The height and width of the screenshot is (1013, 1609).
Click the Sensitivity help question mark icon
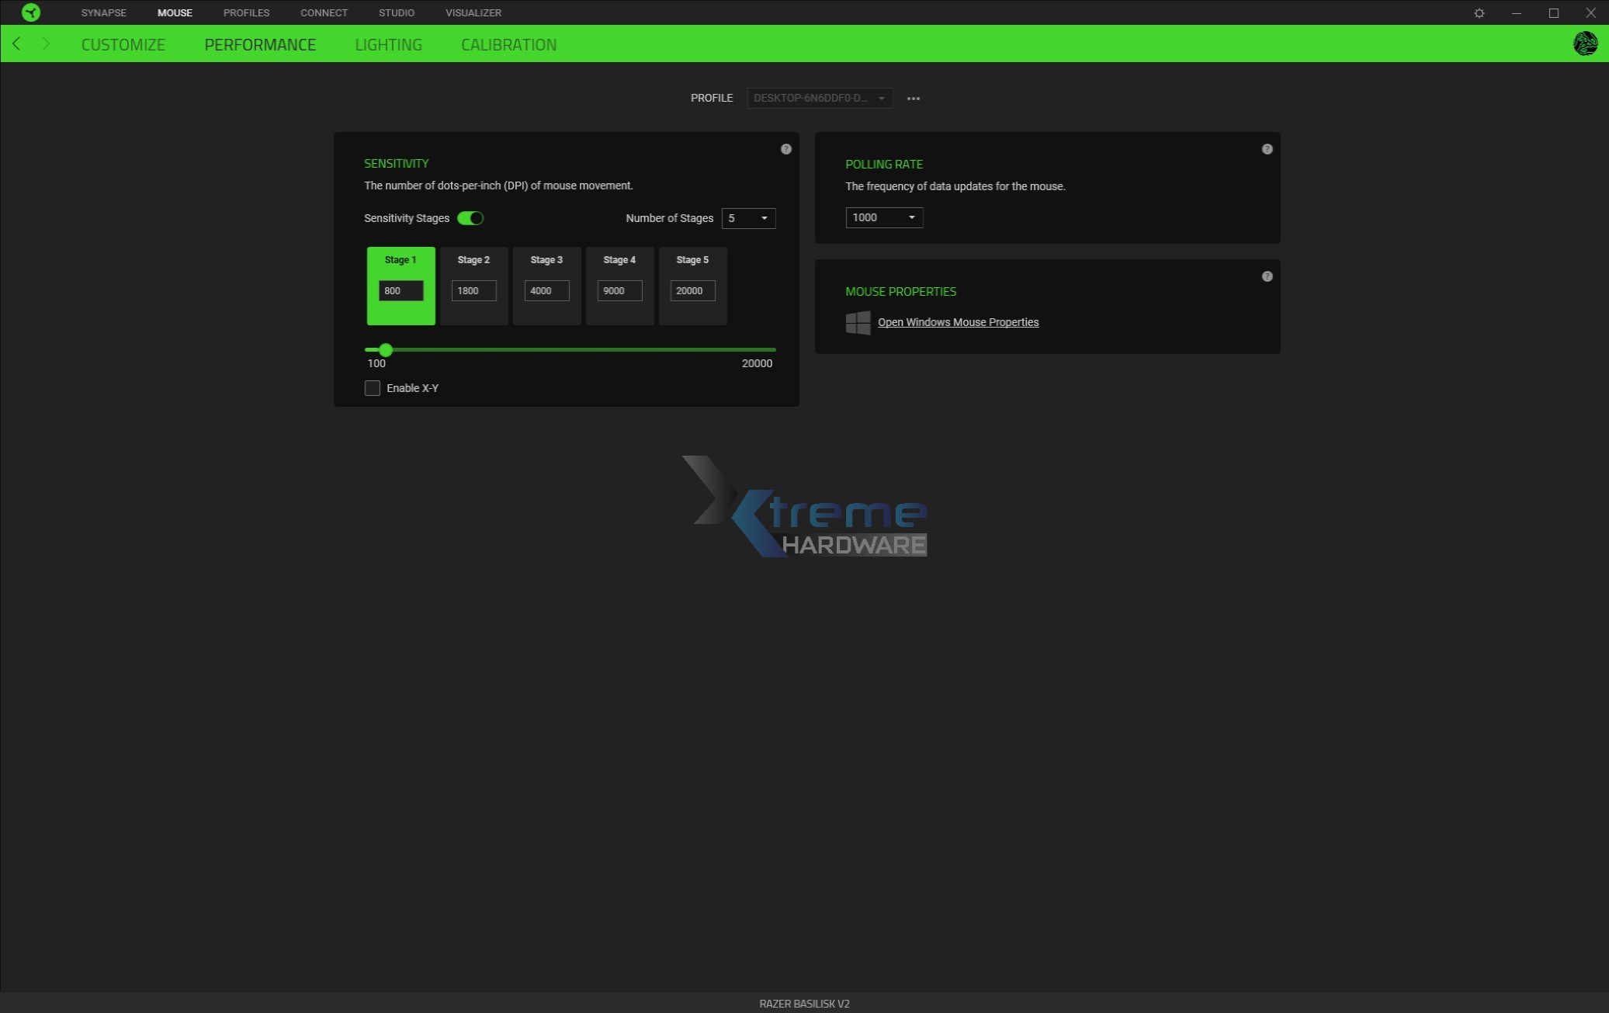[x=785, y=149]
